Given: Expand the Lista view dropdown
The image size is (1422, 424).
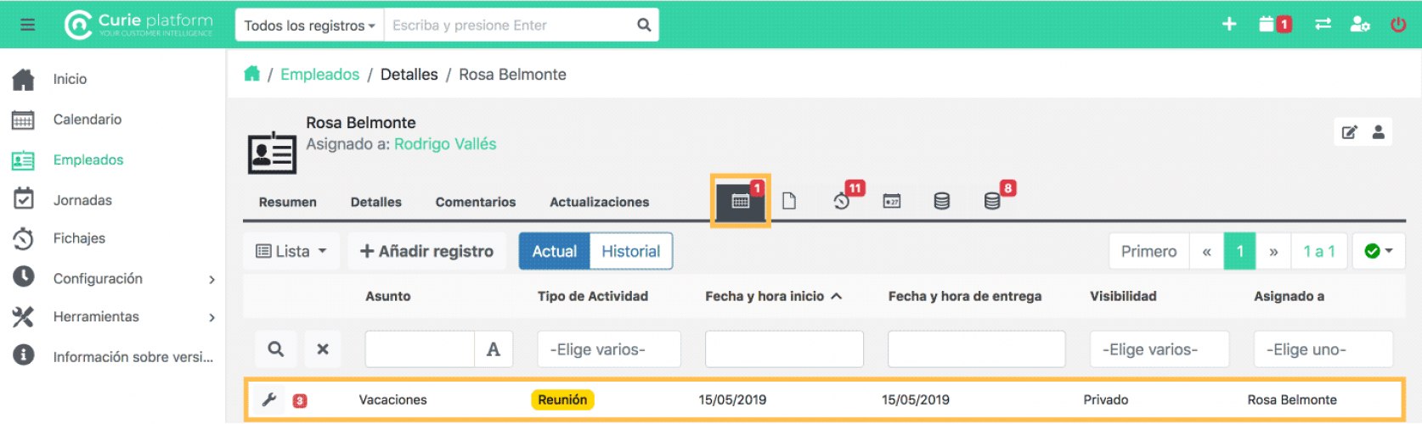Looking at the screenshot, I should [291, 251].
